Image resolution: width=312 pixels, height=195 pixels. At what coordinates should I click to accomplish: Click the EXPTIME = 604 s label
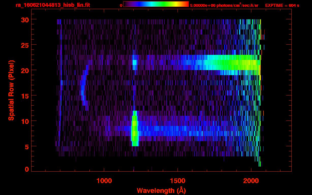pyautogui.click(x=282, y=5)
